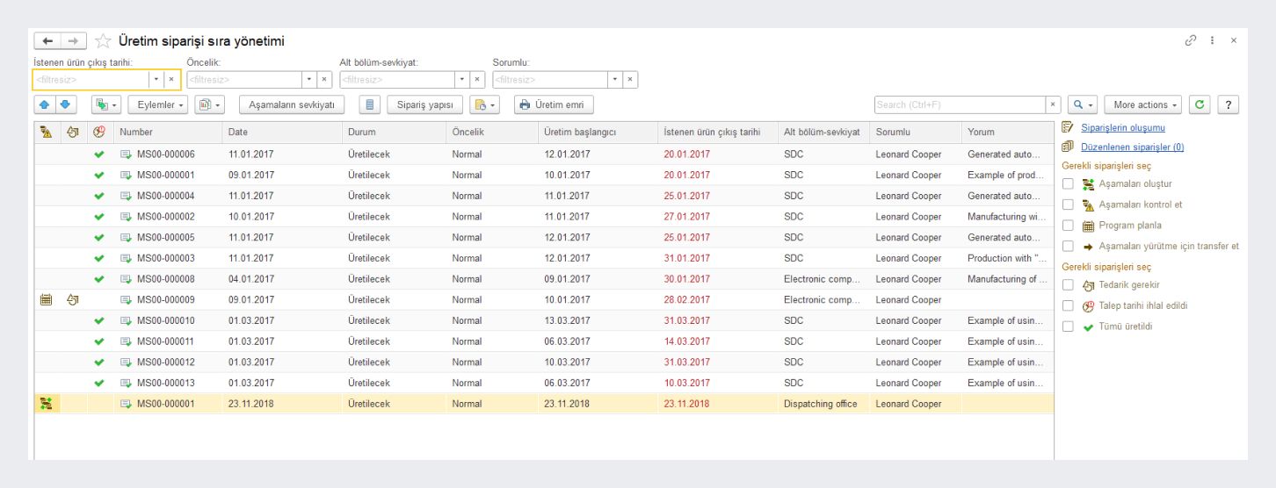The image size is (1276, 488).
Task: Open the Eylemler dropdown menu
Action: pyautogui.click(x=158, y=104)
